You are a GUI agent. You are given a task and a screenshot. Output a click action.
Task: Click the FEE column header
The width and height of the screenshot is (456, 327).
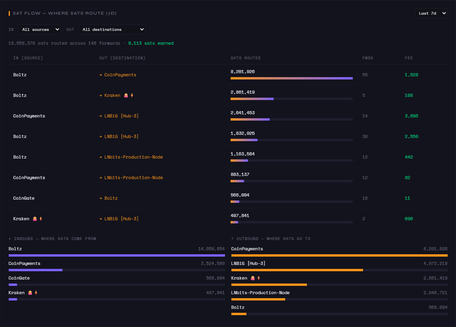tap(409, 58)
